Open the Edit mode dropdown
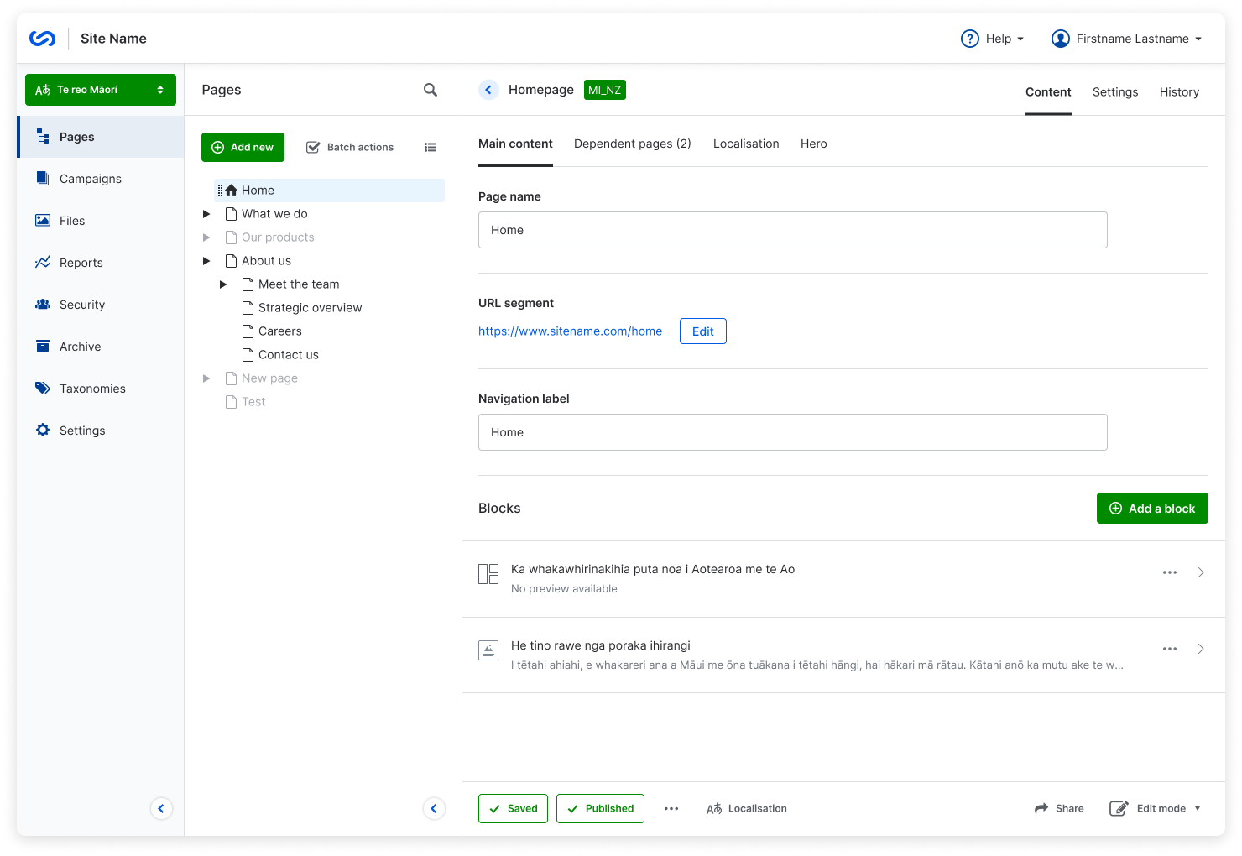Screen dimensions: 1242x856 pos(1156,808)
